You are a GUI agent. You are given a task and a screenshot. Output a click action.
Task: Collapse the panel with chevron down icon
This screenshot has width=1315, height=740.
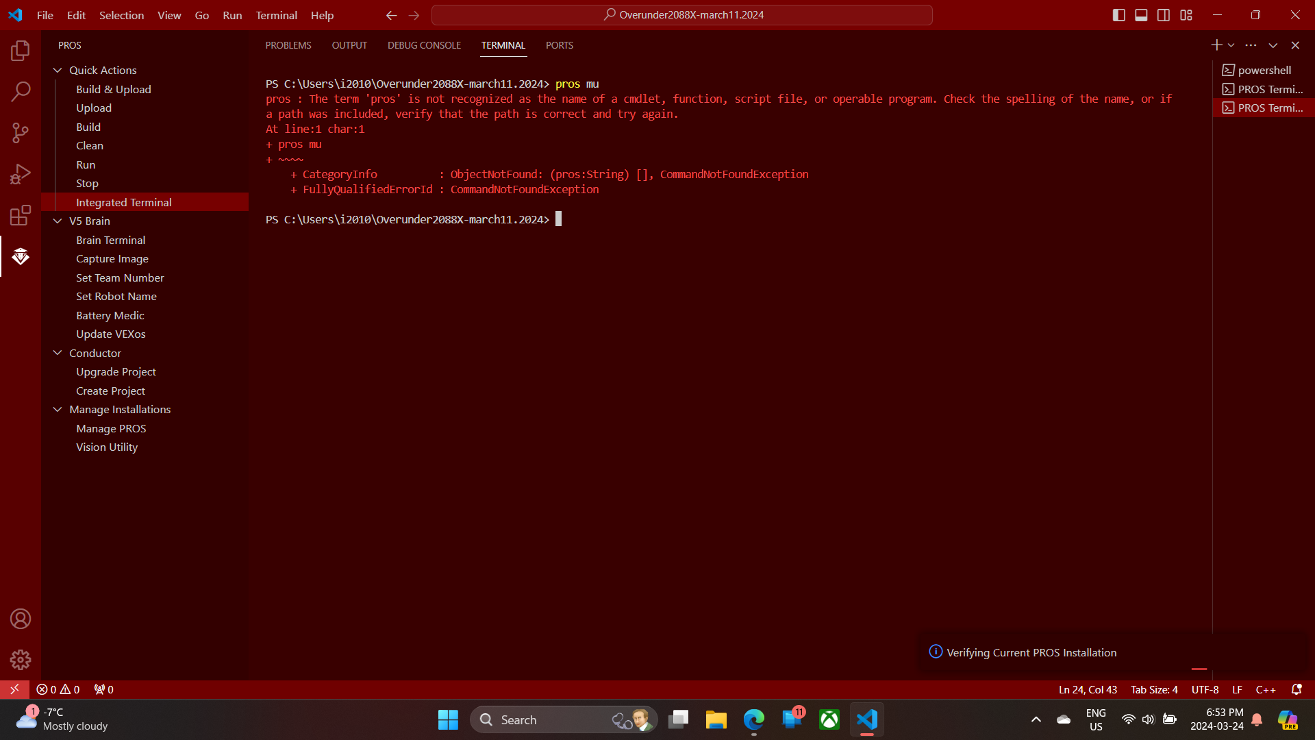(x=1273, y=45)
